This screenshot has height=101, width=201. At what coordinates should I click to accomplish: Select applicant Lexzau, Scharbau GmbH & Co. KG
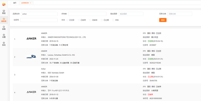tap(61, 55)
